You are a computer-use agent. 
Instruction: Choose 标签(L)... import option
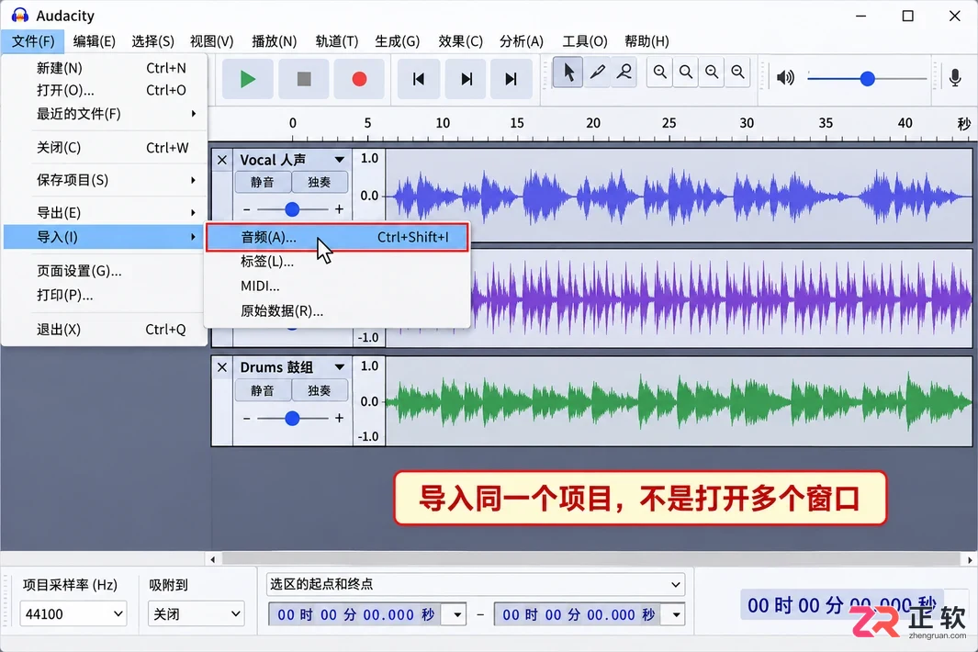337,262
